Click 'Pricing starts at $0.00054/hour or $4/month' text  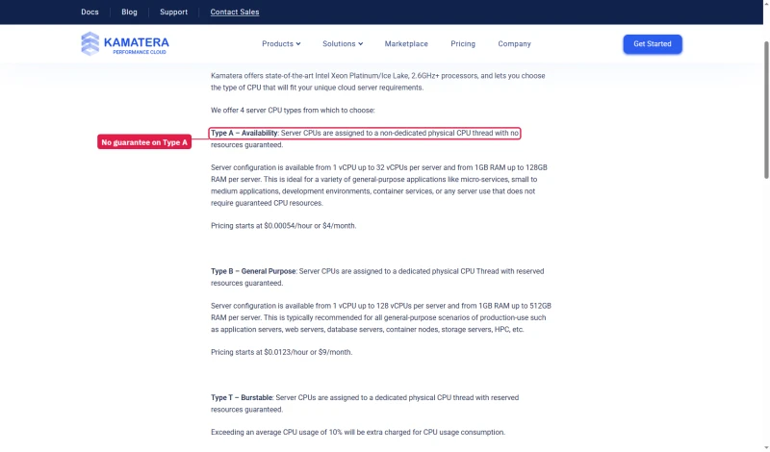click(x=283, y=226)
